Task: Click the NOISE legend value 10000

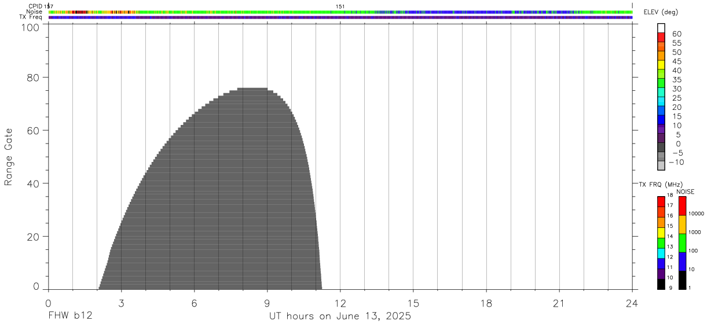Action: [696, 214]
